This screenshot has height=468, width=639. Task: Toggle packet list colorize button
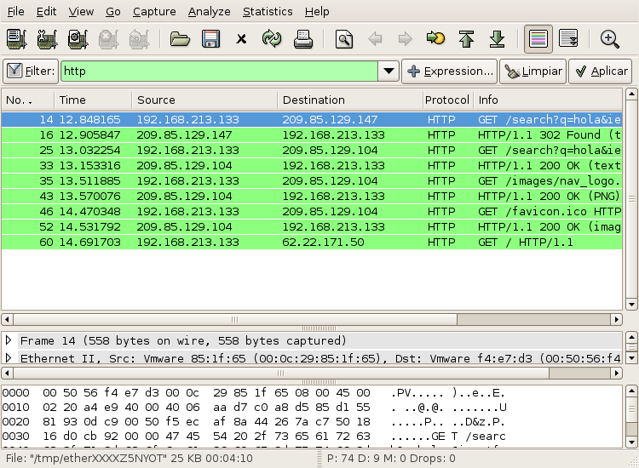pos(538,39)
